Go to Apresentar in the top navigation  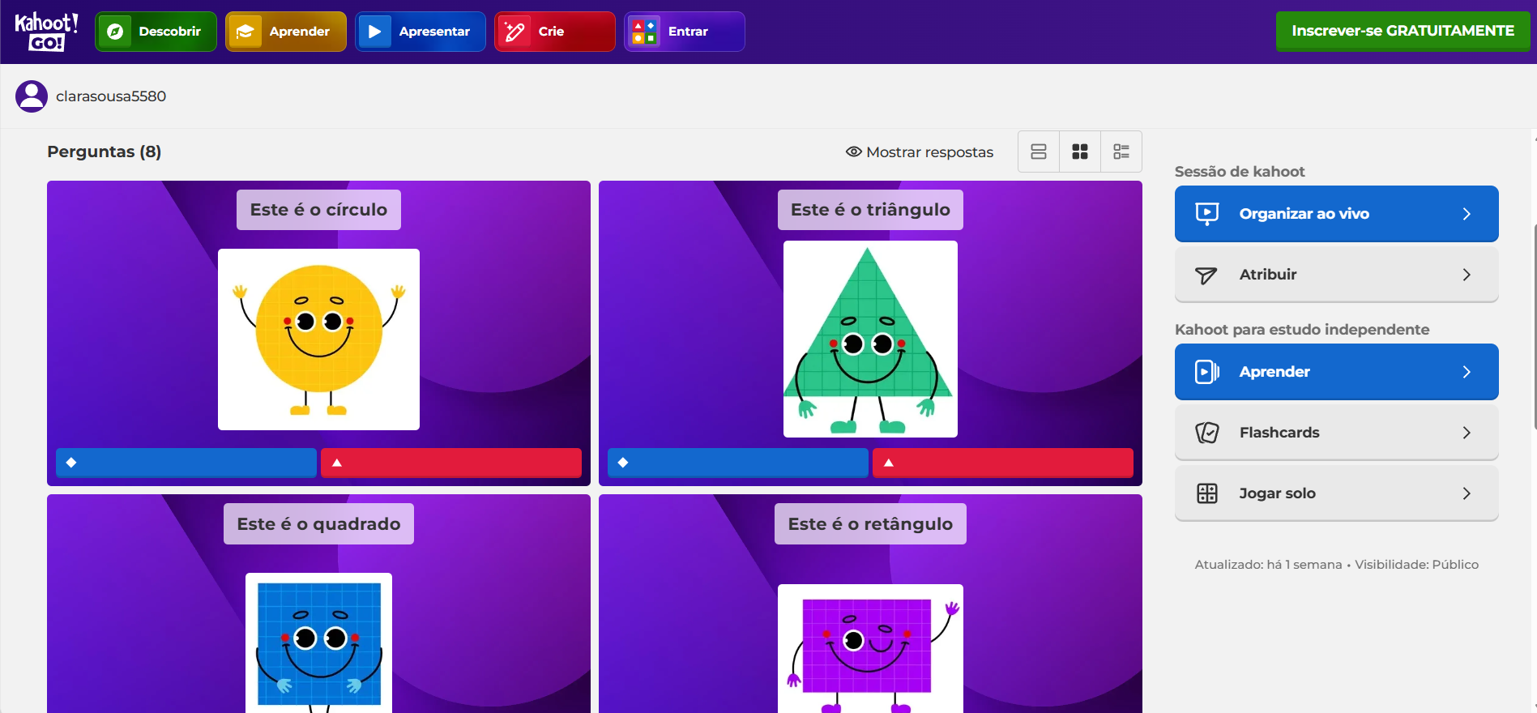420,32
